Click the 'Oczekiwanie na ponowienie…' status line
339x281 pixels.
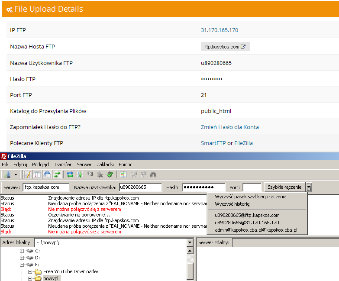[79, 215]
